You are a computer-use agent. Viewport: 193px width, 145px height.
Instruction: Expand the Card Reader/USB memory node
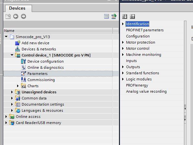point(6,123)
